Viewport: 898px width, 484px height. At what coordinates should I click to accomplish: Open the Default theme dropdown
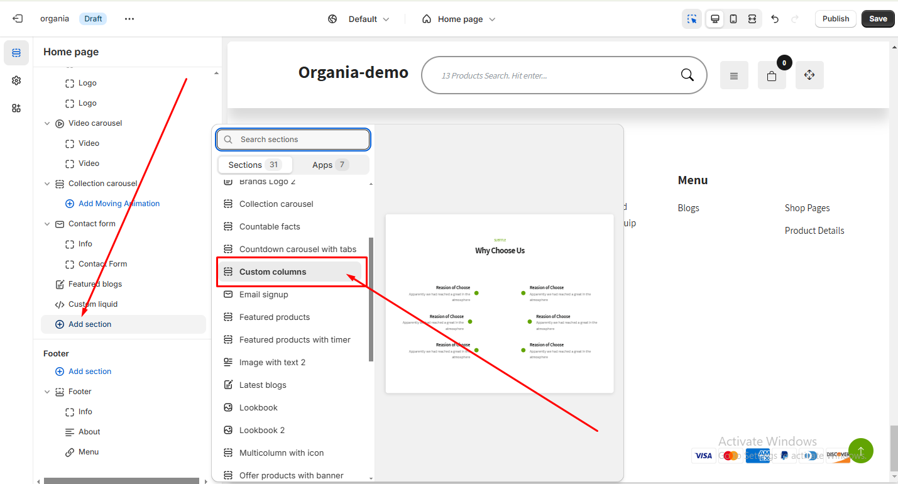(369, 19)
